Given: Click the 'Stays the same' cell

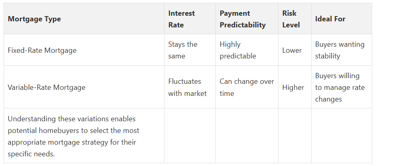Looking at the screenshot, I should pos(182,50).
